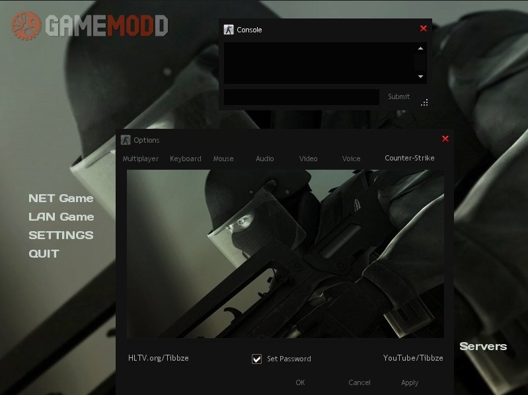
Task: Click into the Console command input field
Action: click(x=301, y=97)
